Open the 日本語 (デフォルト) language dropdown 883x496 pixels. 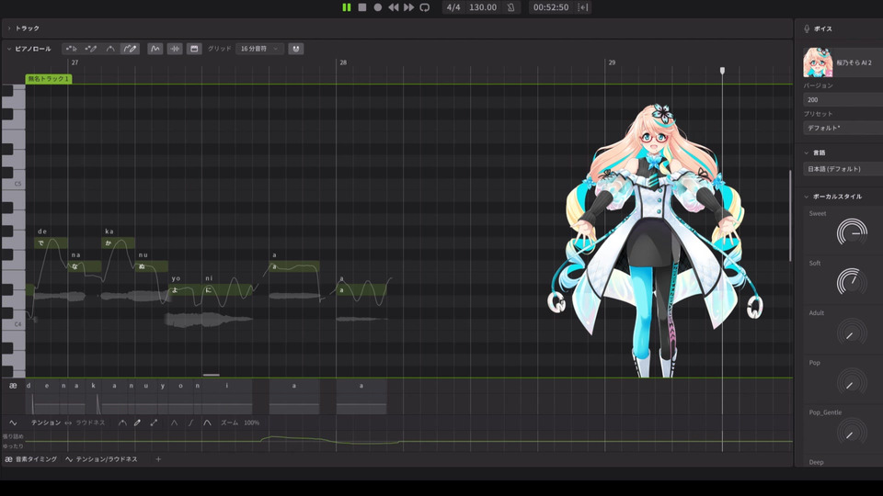coord(843,169)
